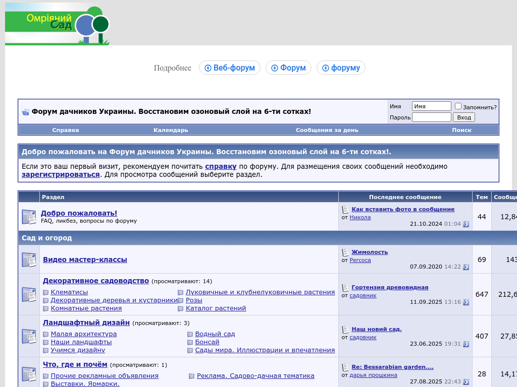Open Сообщения за день in navbar
Screen dimensions: 517x387
[327, 130]
